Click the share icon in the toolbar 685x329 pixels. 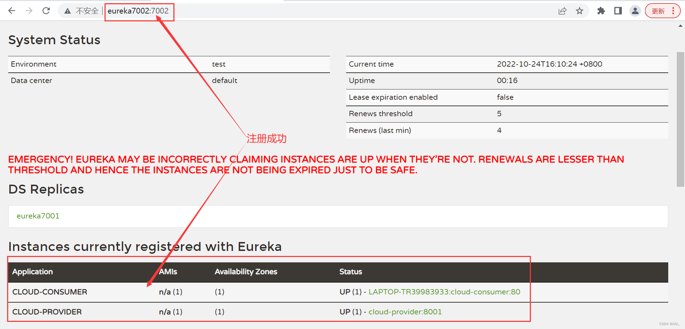pyautogui.click(x=563, y=11)
